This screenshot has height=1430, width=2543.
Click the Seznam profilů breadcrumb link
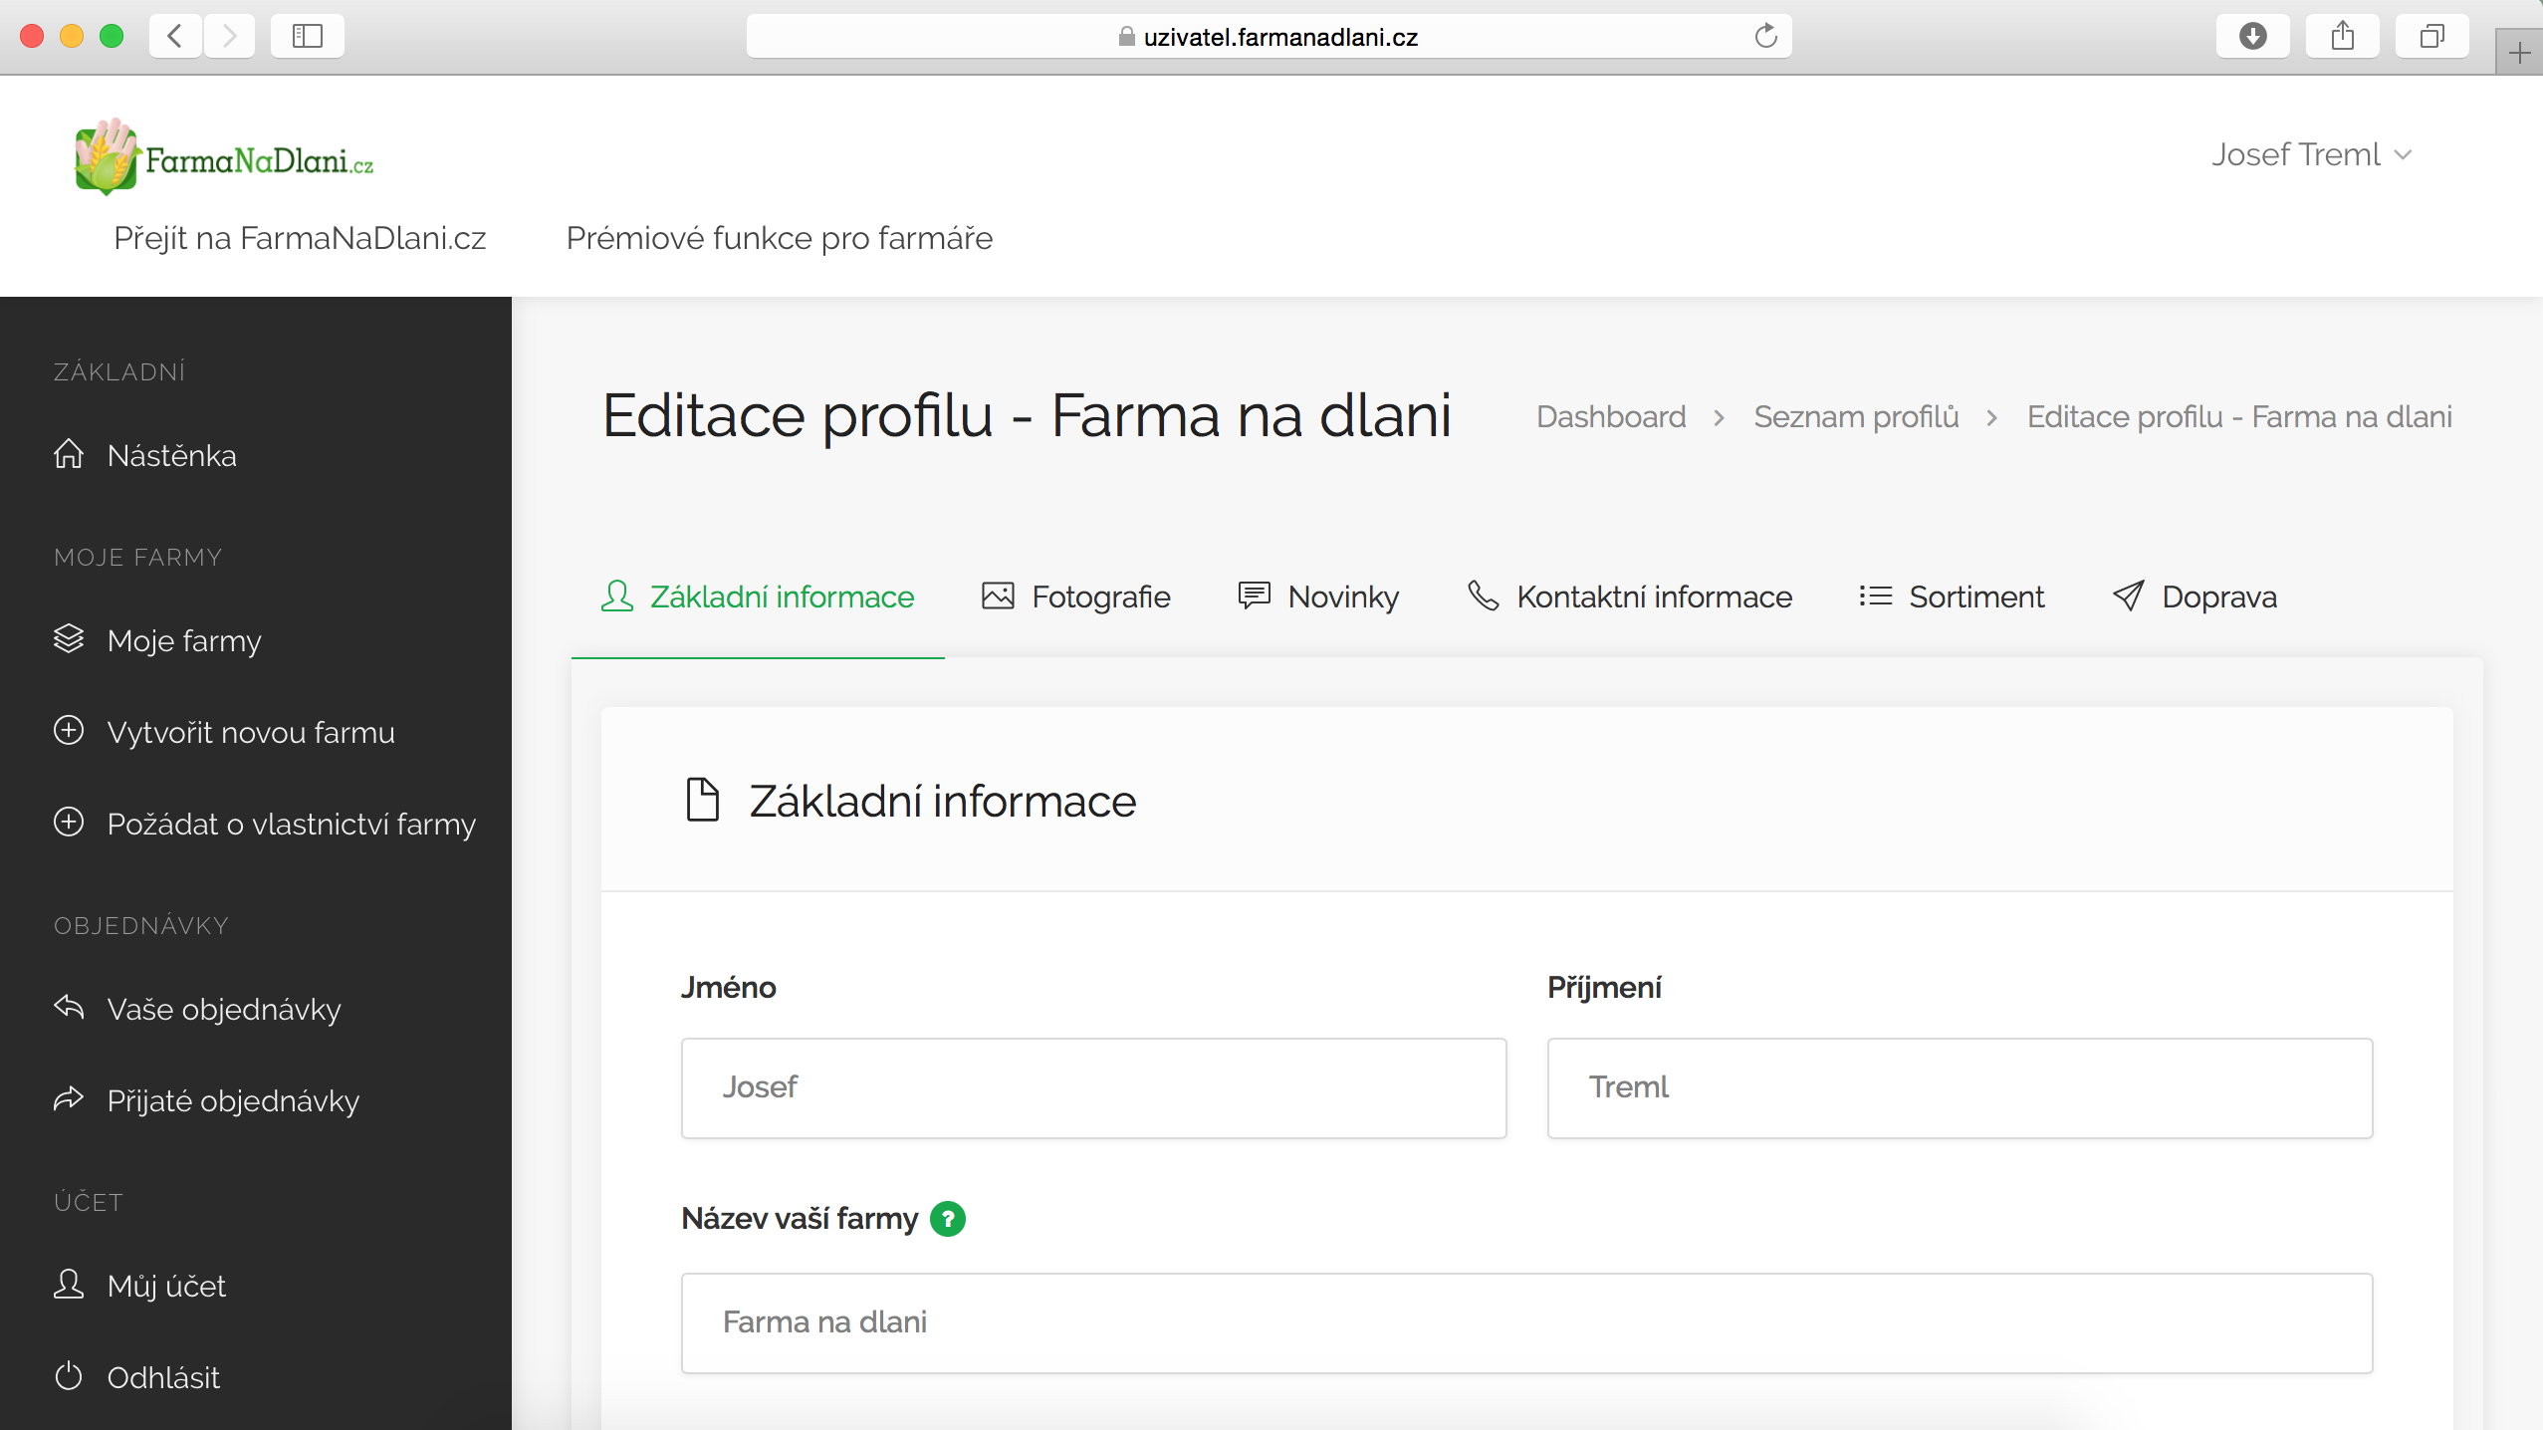[1856, 416]
